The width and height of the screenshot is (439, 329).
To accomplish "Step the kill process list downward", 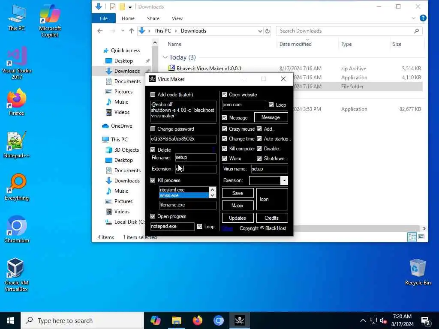I will pos(213,195).
